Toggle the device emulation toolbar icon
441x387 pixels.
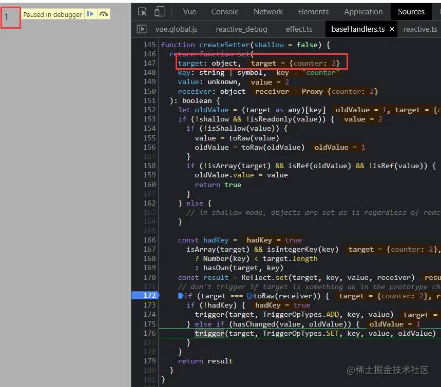(160, 11)
